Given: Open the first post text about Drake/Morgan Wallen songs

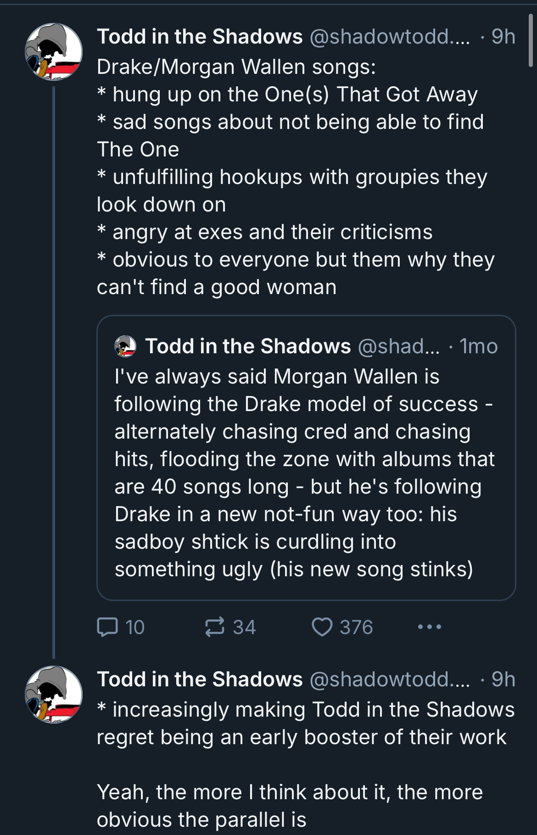Looking at the screenshot, I should (x=296, y=177).
